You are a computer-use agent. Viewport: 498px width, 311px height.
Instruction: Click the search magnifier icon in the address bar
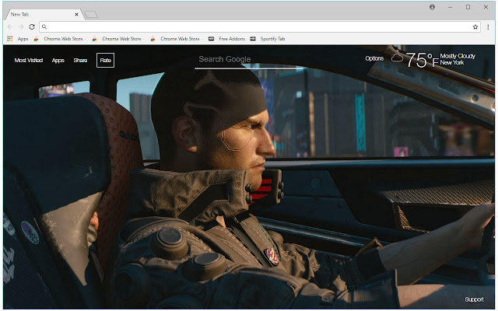pos(44,27)
